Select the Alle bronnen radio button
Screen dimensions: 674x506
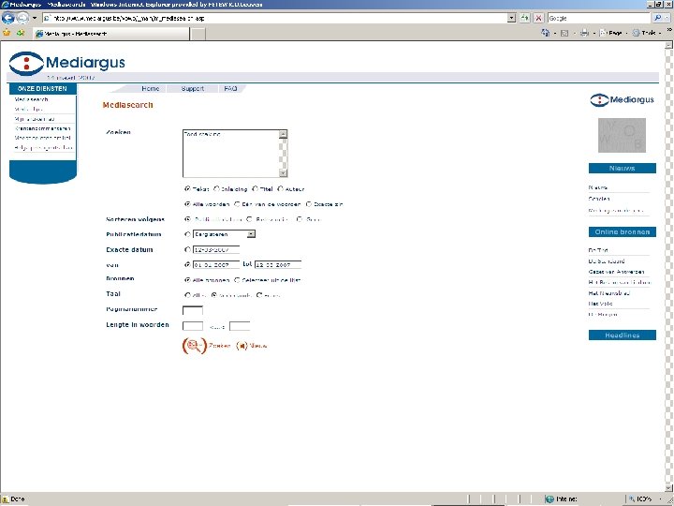[x=187, y=280]
